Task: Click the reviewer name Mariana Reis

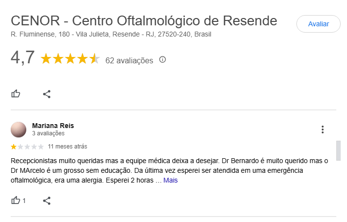Action: point(53,126)
